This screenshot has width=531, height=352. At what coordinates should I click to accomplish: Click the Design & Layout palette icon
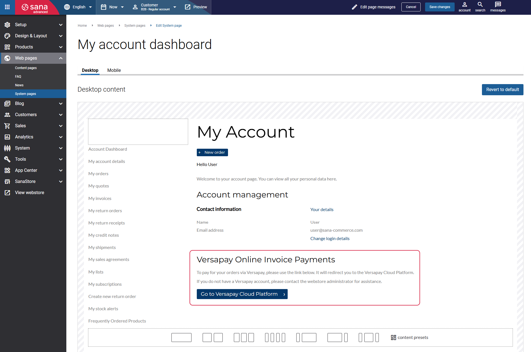click(7, 36)
